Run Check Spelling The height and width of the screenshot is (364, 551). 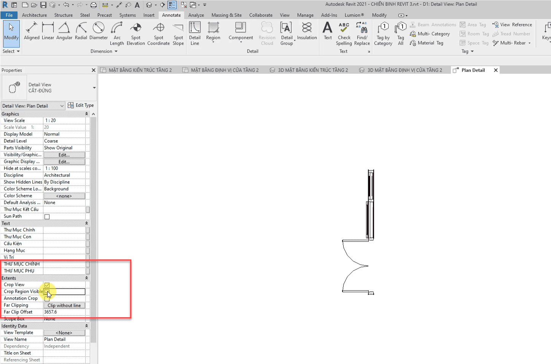pos(344,34)
